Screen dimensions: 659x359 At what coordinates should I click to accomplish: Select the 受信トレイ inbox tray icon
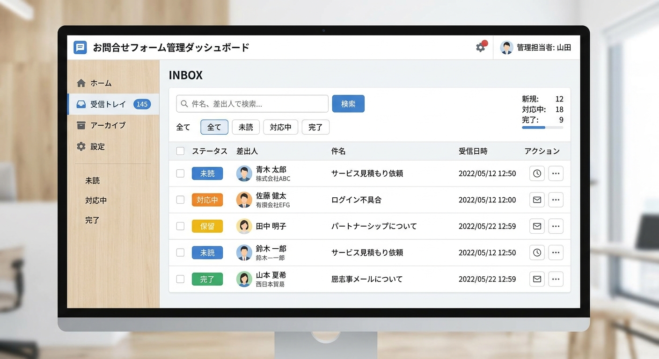point(81,104)
